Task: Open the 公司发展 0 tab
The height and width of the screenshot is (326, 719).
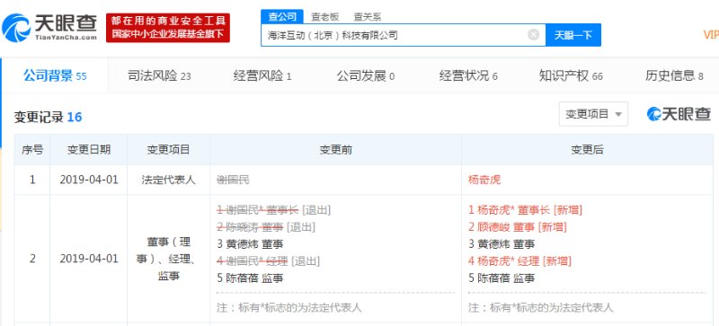Action: point(366,76)
